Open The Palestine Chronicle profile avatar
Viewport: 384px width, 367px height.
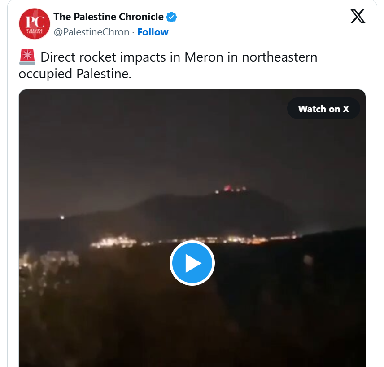point(34,24)
